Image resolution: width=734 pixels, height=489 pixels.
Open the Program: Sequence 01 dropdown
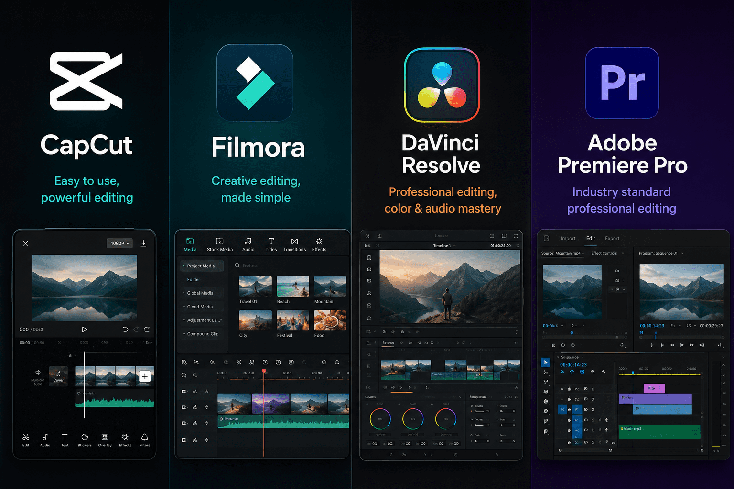point(661,253)
